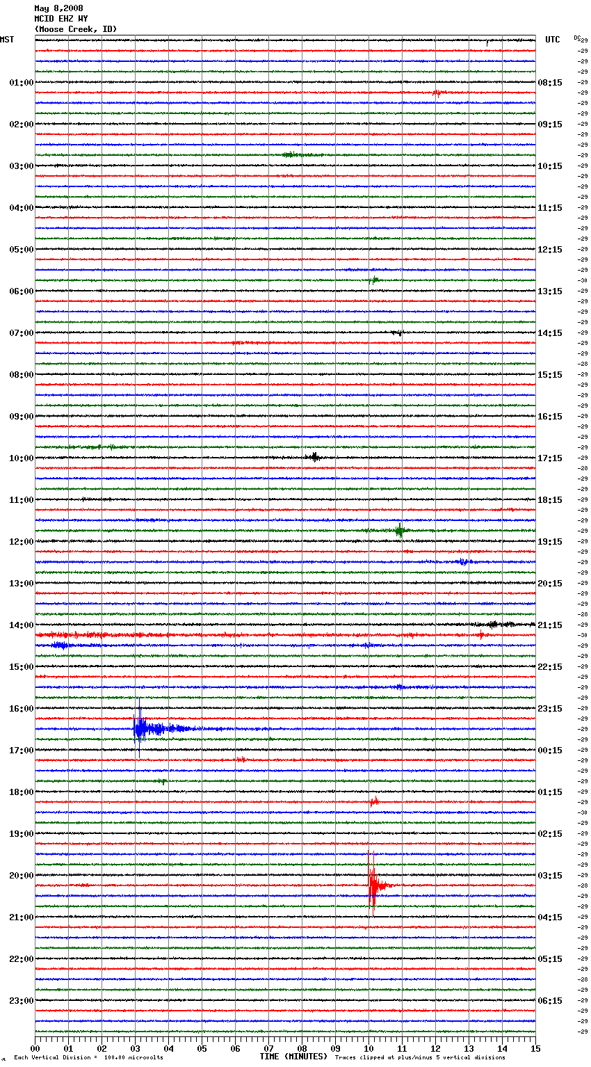Click the UTC label '14:15'
Image resolution: width=591 pixels, height=1067 pixels.
pos(550,333)
